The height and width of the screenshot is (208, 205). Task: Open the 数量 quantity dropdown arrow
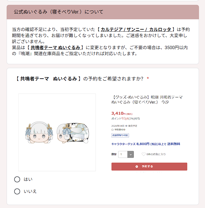[130, 154]
